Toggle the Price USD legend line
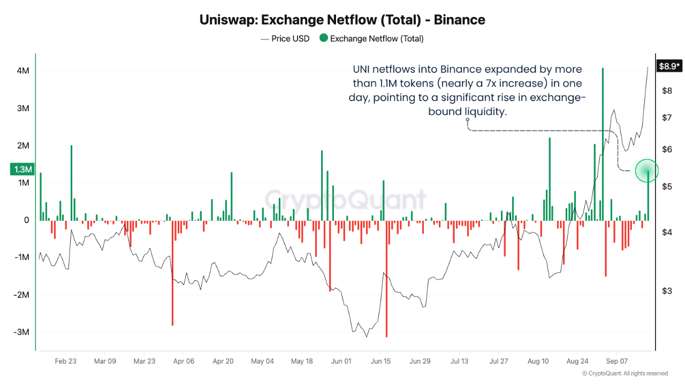 pos(265,38)
